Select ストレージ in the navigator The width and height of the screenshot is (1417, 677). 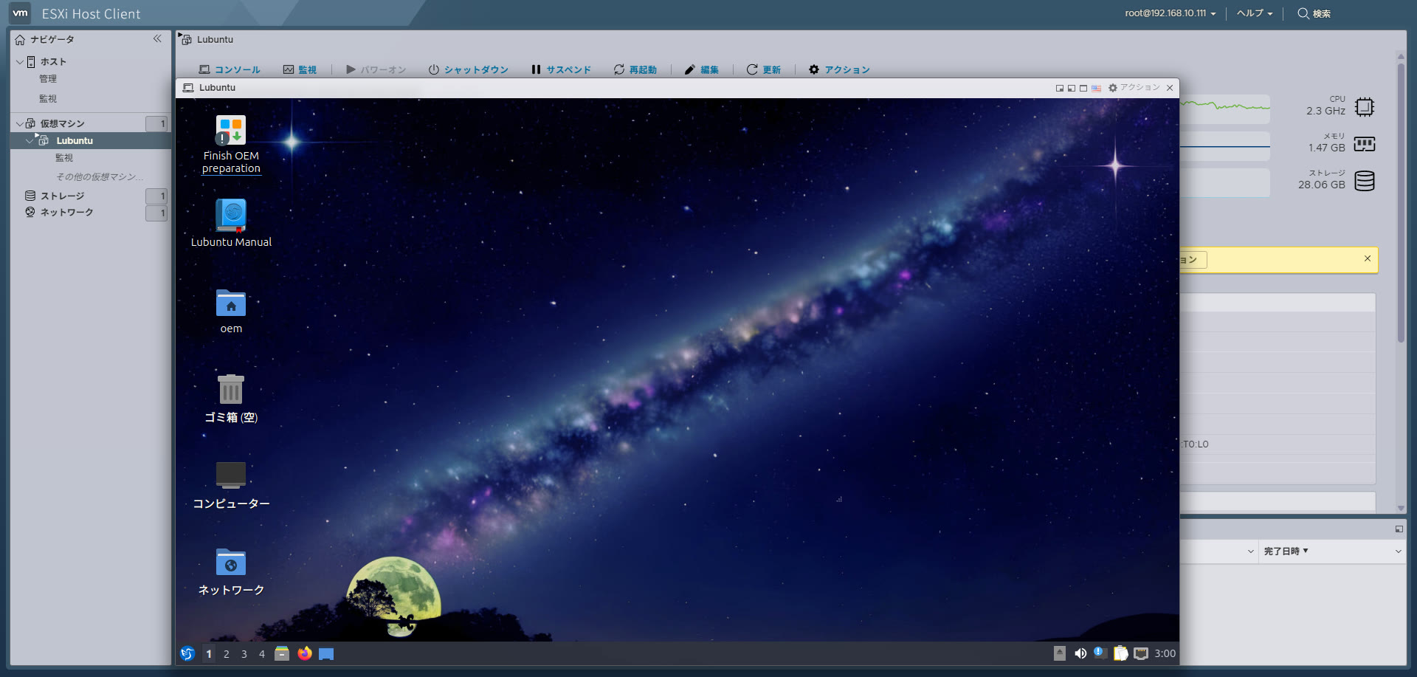[62, 196]
